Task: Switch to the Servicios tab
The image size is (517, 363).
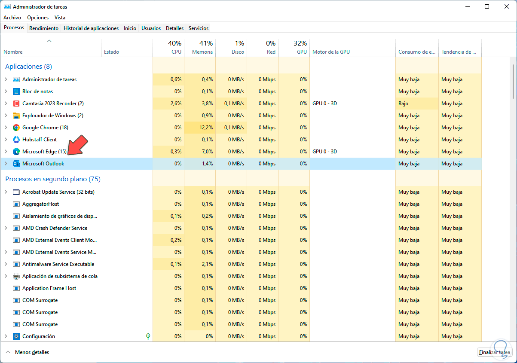Action: [x=198, y=28]
